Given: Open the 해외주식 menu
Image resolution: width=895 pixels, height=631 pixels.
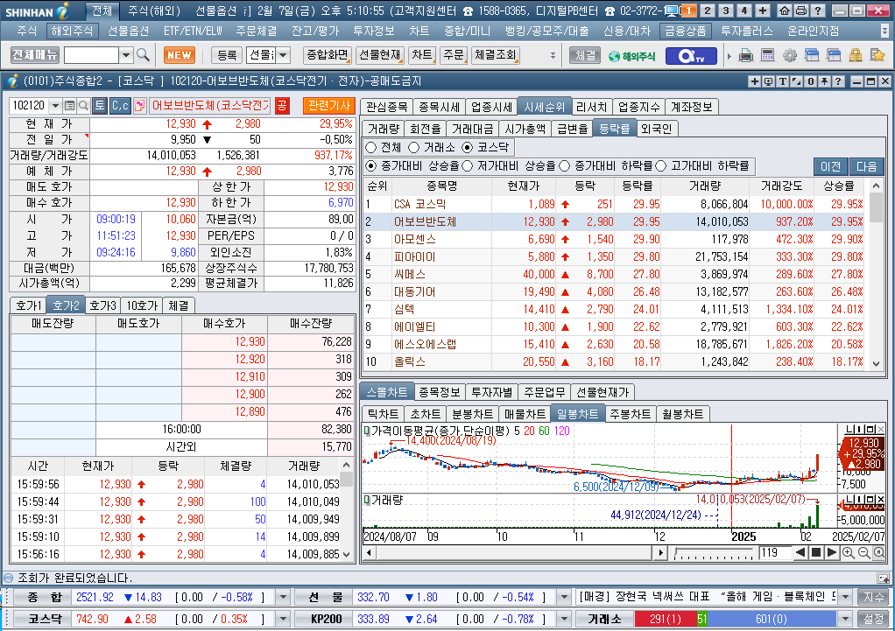Looking at the screenshot, I should pyautogui.click(x=71, y=31).
